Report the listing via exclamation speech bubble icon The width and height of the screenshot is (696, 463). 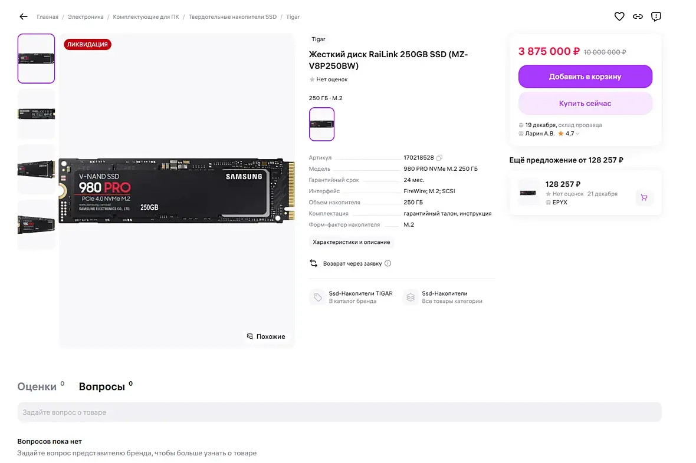pos(656,16)
